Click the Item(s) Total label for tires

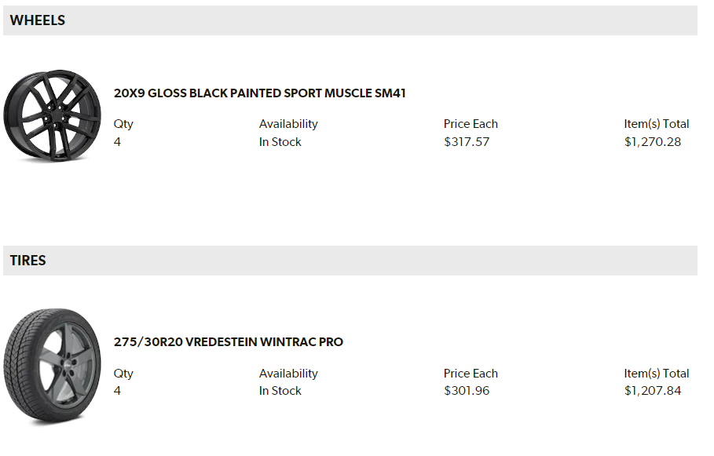[657, 374]
